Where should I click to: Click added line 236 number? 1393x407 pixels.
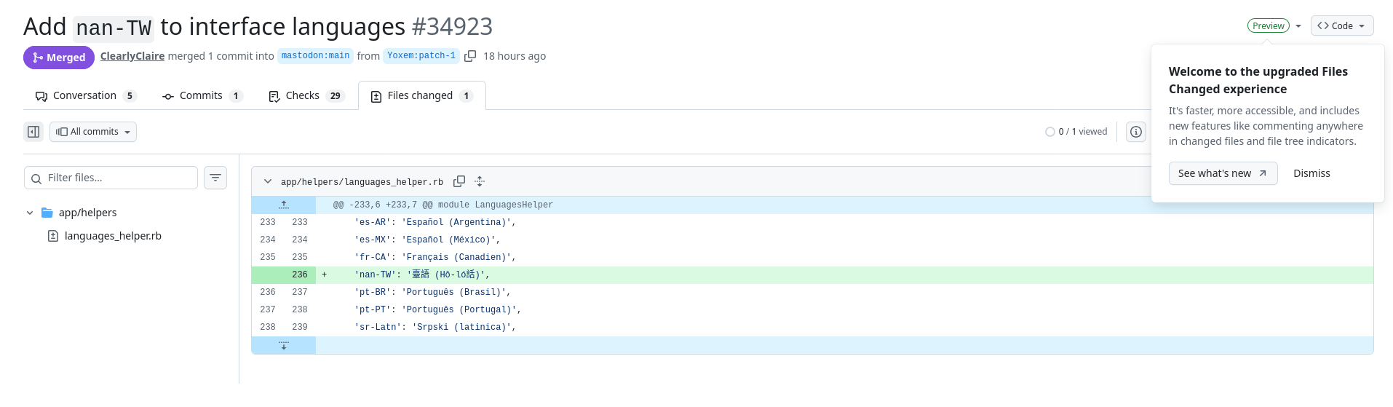(300, 274)
